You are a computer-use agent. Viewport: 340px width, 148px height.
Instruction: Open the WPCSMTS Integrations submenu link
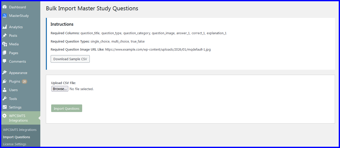[20, 130]
